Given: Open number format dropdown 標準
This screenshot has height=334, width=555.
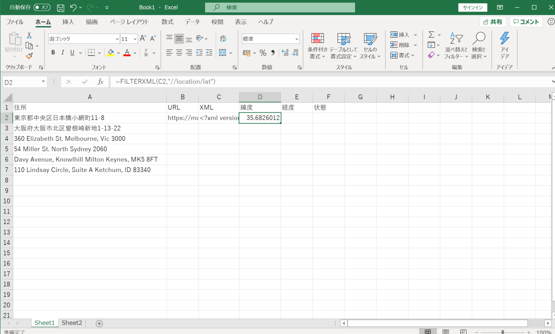Looking at the screenshot, I should point(297,39).
